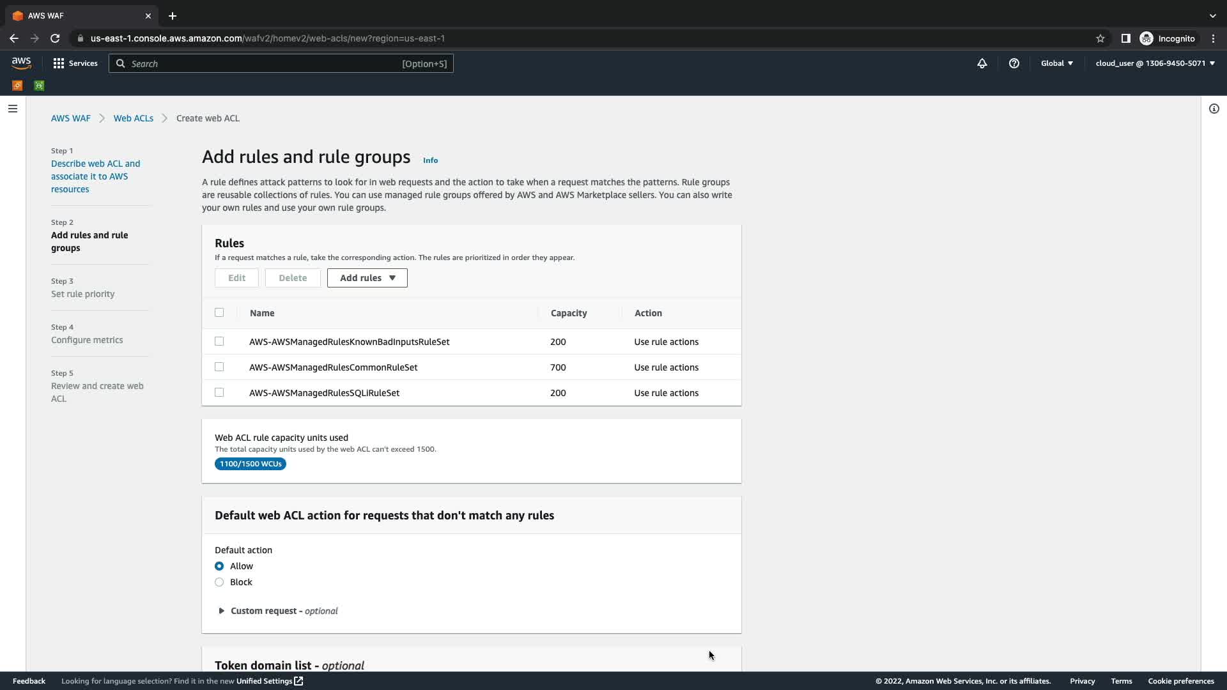Open the Add rules dropdown

pyautogui.click(x=367, y=278)
